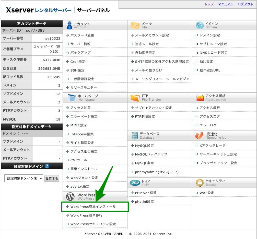Screen dimensions: 257x239
Task: Open Xアクセラレータ
Action: click(x=213, y=146)
